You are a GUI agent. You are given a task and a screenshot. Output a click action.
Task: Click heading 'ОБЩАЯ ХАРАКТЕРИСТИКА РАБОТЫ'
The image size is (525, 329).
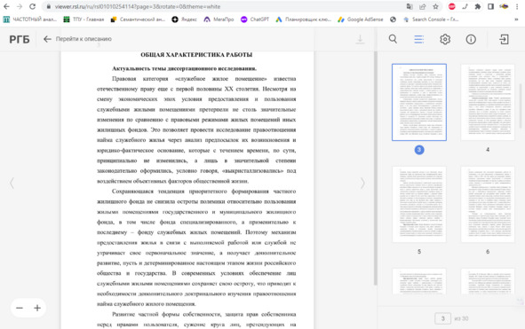point(196,55)
